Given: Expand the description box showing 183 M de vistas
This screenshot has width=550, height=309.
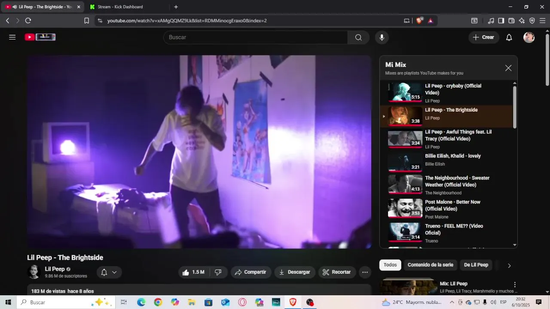Looking at the screenshot, I should (x=199, y=290).
